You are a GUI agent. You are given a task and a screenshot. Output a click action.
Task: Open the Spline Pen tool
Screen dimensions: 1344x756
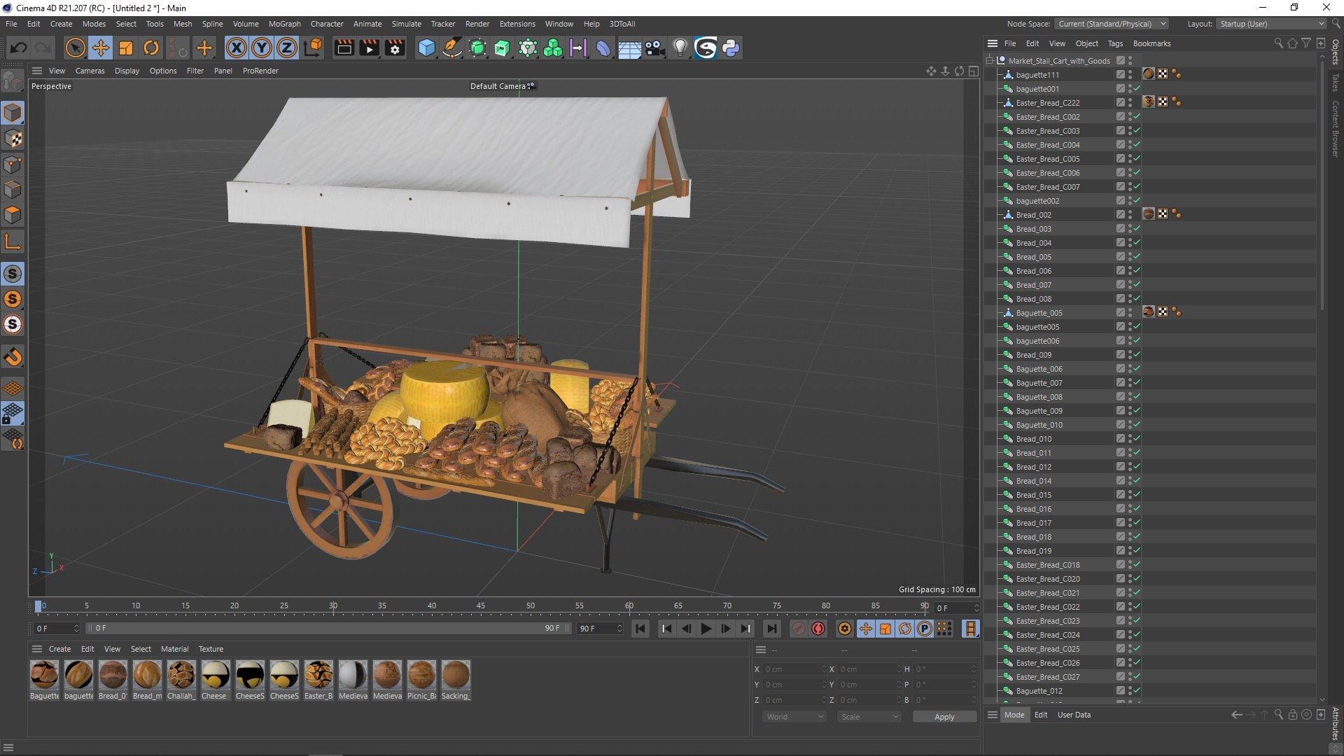(x=452, y=48)
